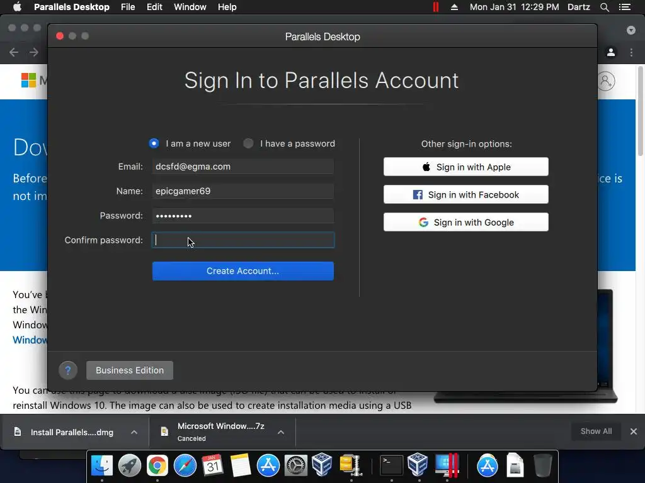Screen dimensions: 645x483
Task: Click Chrome's tab search dropdown arrow
Action: tap(631, 30)
